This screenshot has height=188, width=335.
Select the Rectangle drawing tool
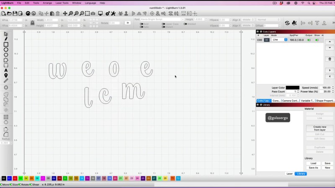pyautogui.click(x=6, y=44)
